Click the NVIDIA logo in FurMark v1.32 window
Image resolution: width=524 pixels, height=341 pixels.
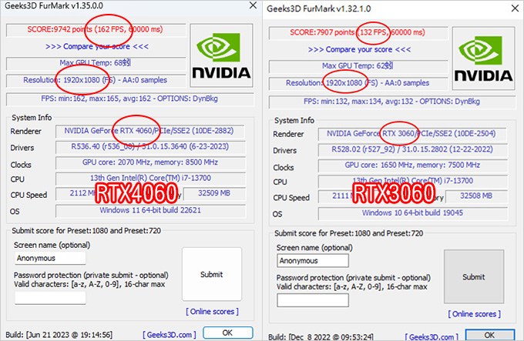pyautogui.click(x=484, y=59)
